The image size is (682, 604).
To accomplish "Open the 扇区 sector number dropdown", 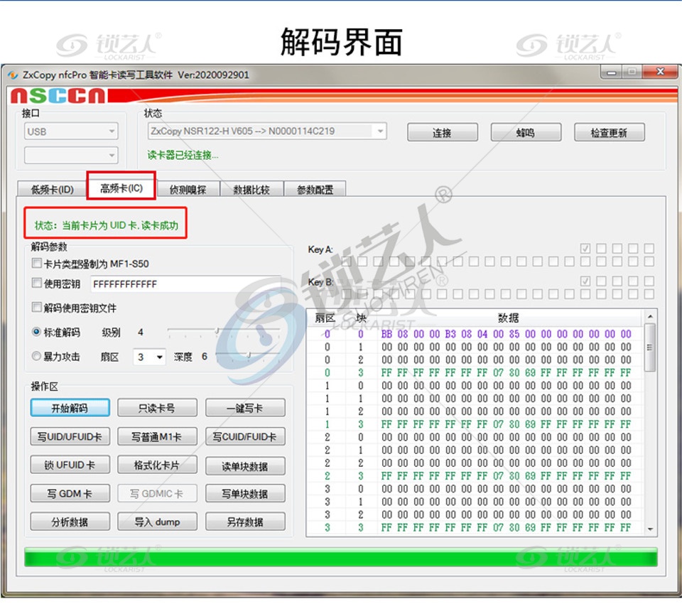I will pos(149,357).
